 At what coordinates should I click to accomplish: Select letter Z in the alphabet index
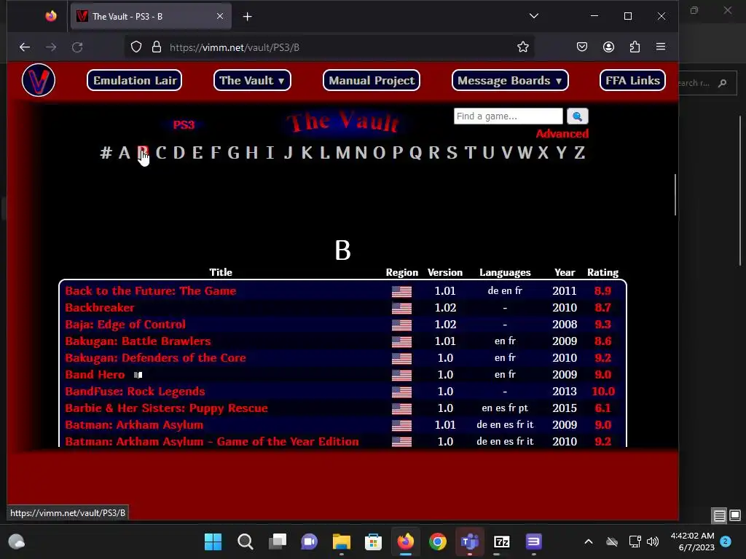coord(579,153)
